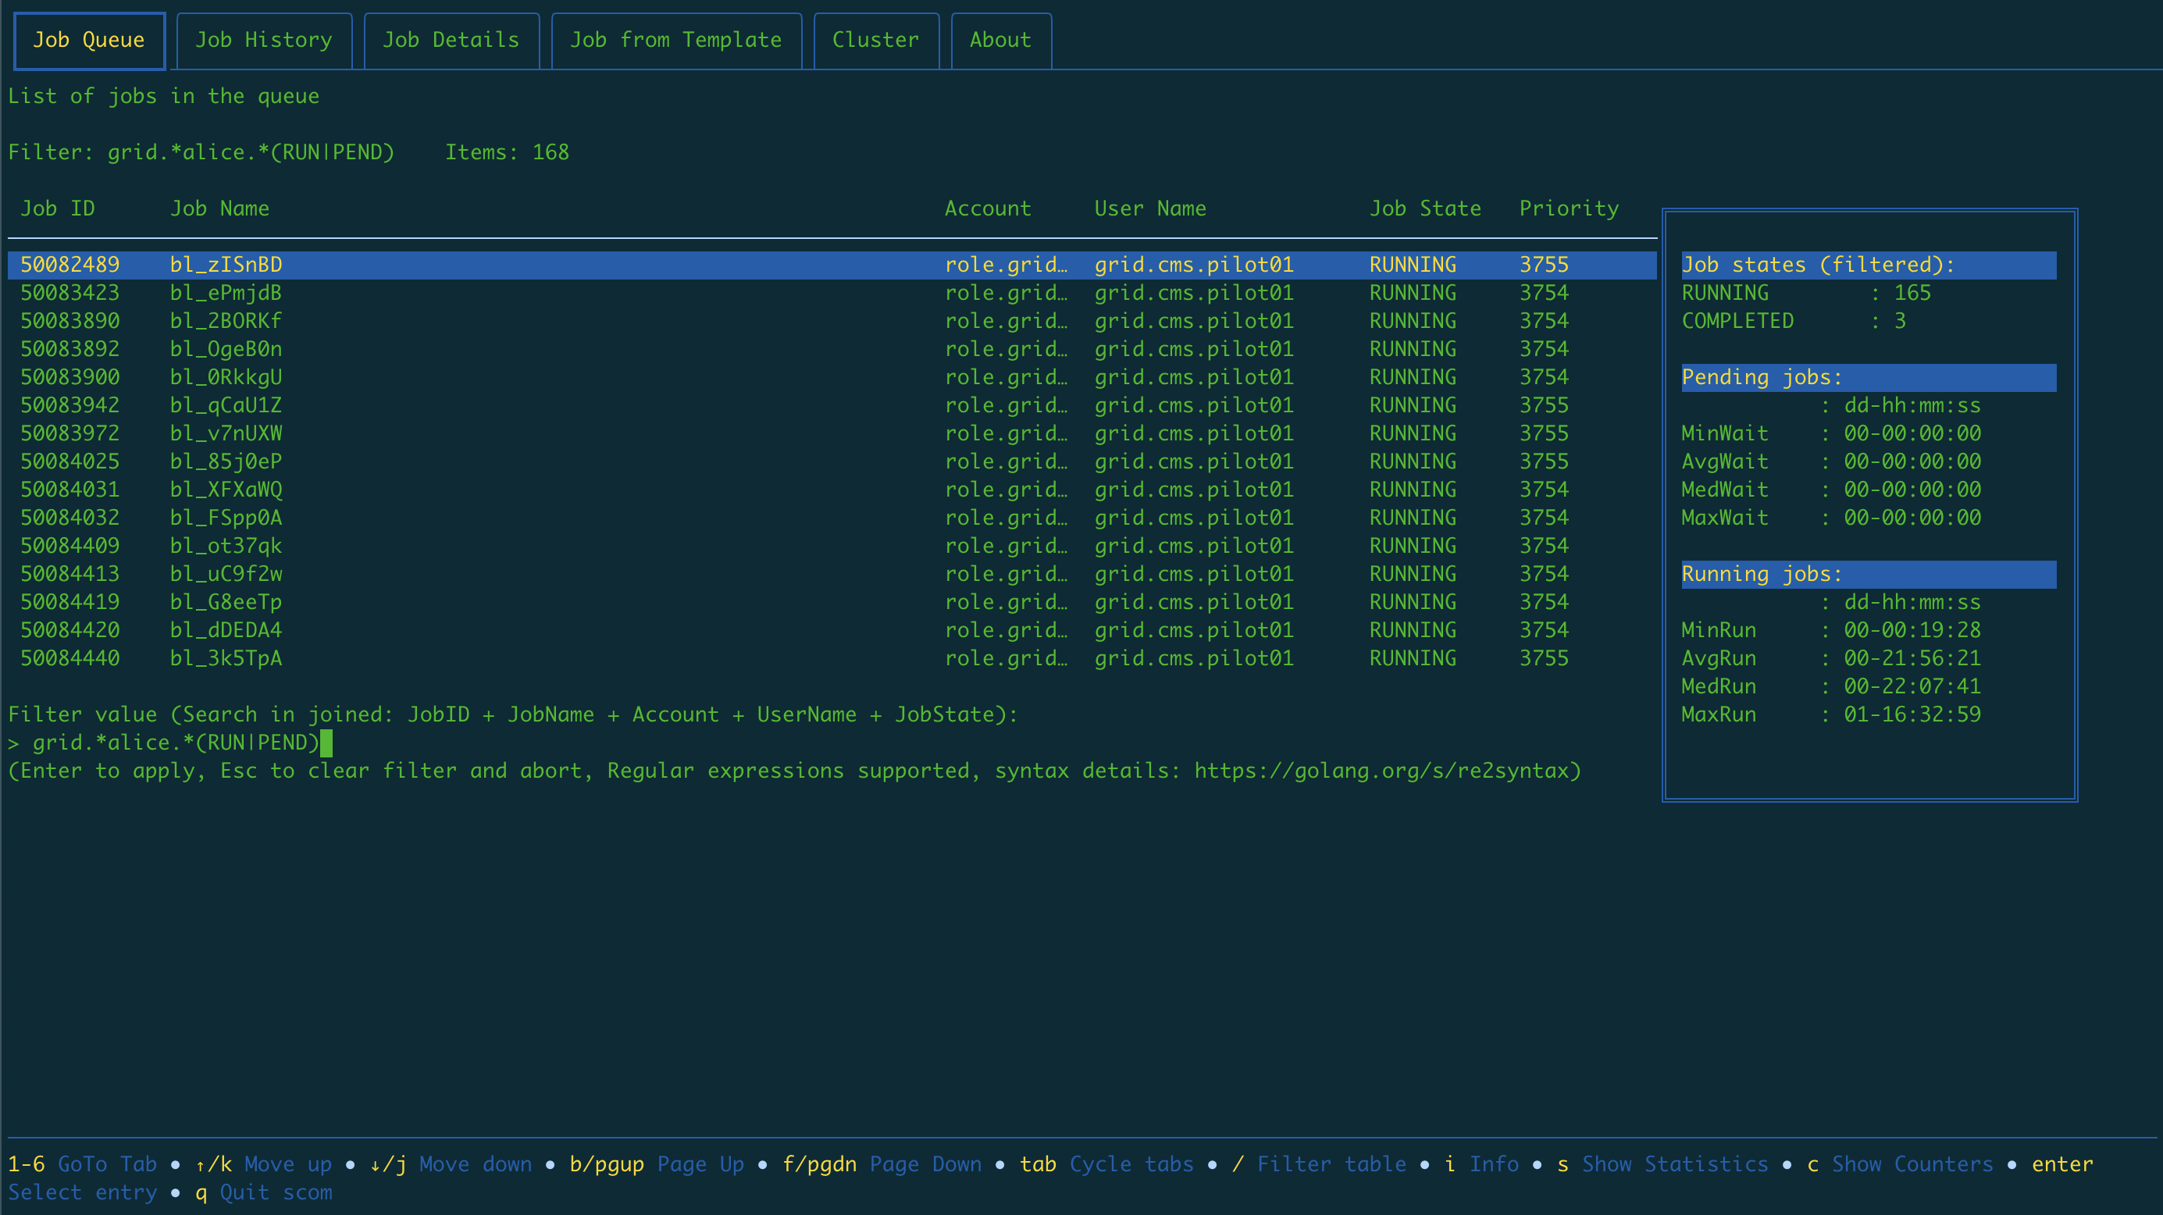The image size is (2163, 1215).
Task: Open the golang re2syntax link
Action: pyautogui.click(x=1381, y=771)
